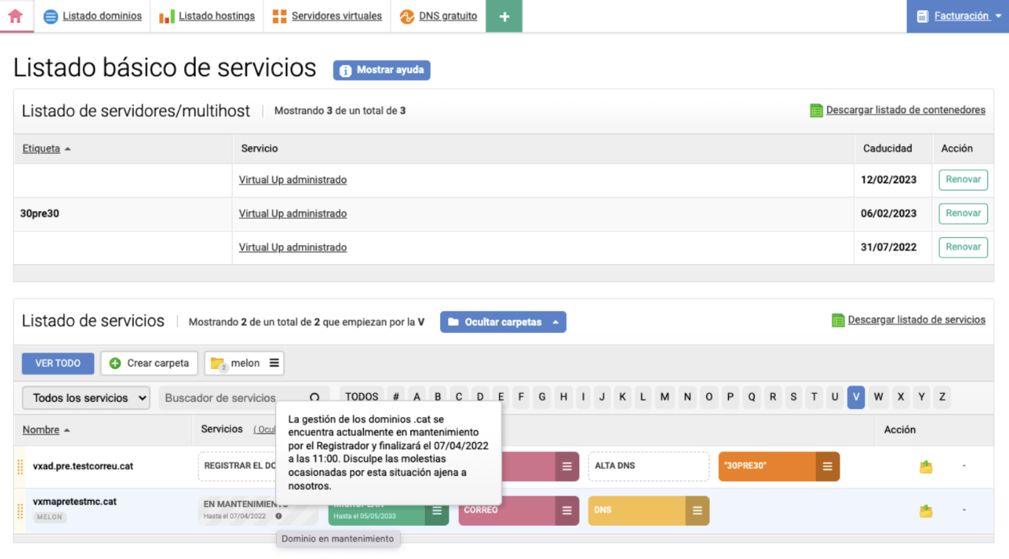
Task: Sort servers by Etiqueta column
Action: 46,149
